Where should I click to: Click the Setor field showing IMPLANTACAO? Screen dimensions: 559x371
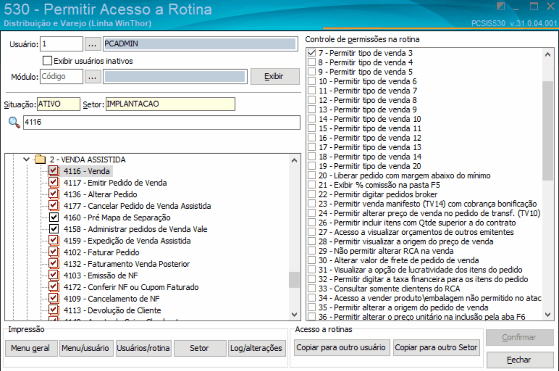(x=170, y=104)
